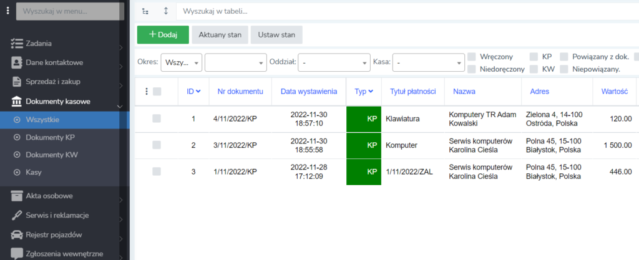
Task: Click the Dokumenty kasowe bank icon
Action: tap(17, 101)
